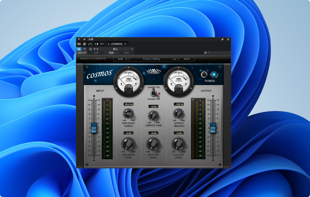Click the RESET button
This screenshot has width=310, height=197.
tap(187, 59)
